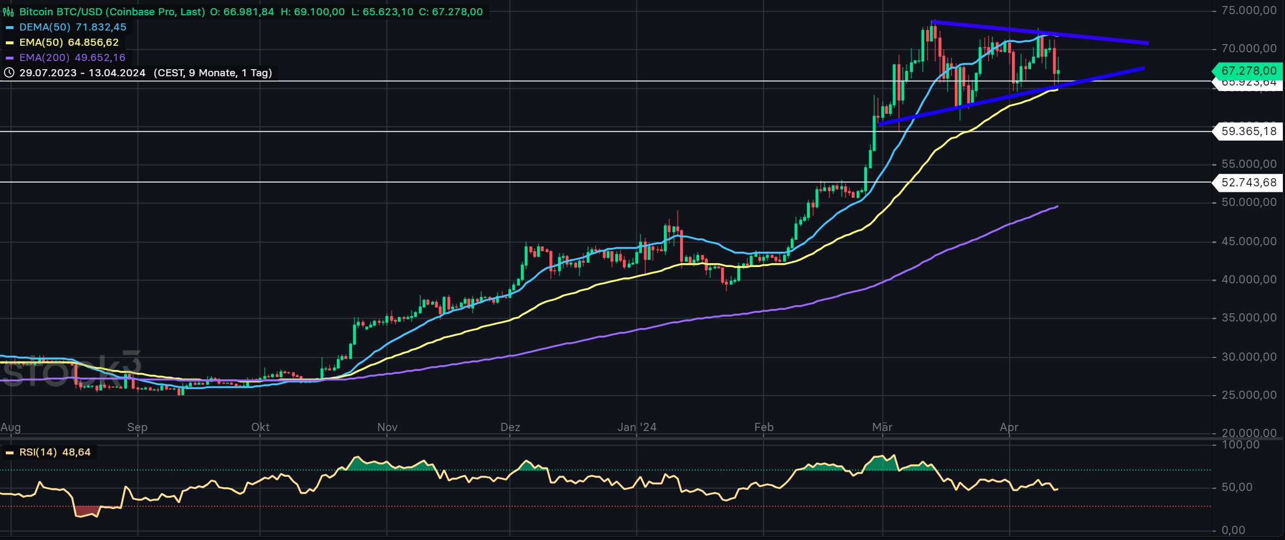Click the RSI(14) 48,64 indicator label
Screen dimensions: 1285x540
[x=55, y=452]
